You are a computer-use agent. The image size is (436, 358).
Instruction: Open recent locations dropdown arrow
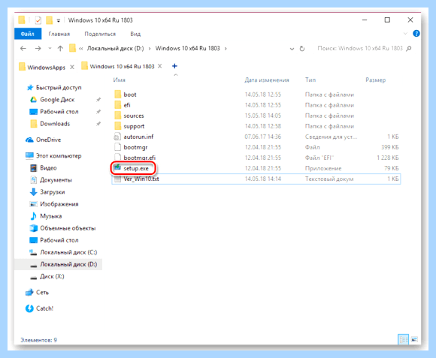coord(50,49)
